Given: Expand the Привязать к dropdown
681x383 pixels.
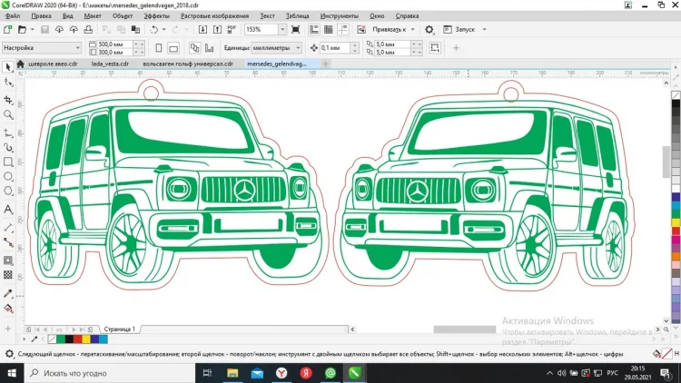Looking at the screenshot, I should tap(412, 30).
